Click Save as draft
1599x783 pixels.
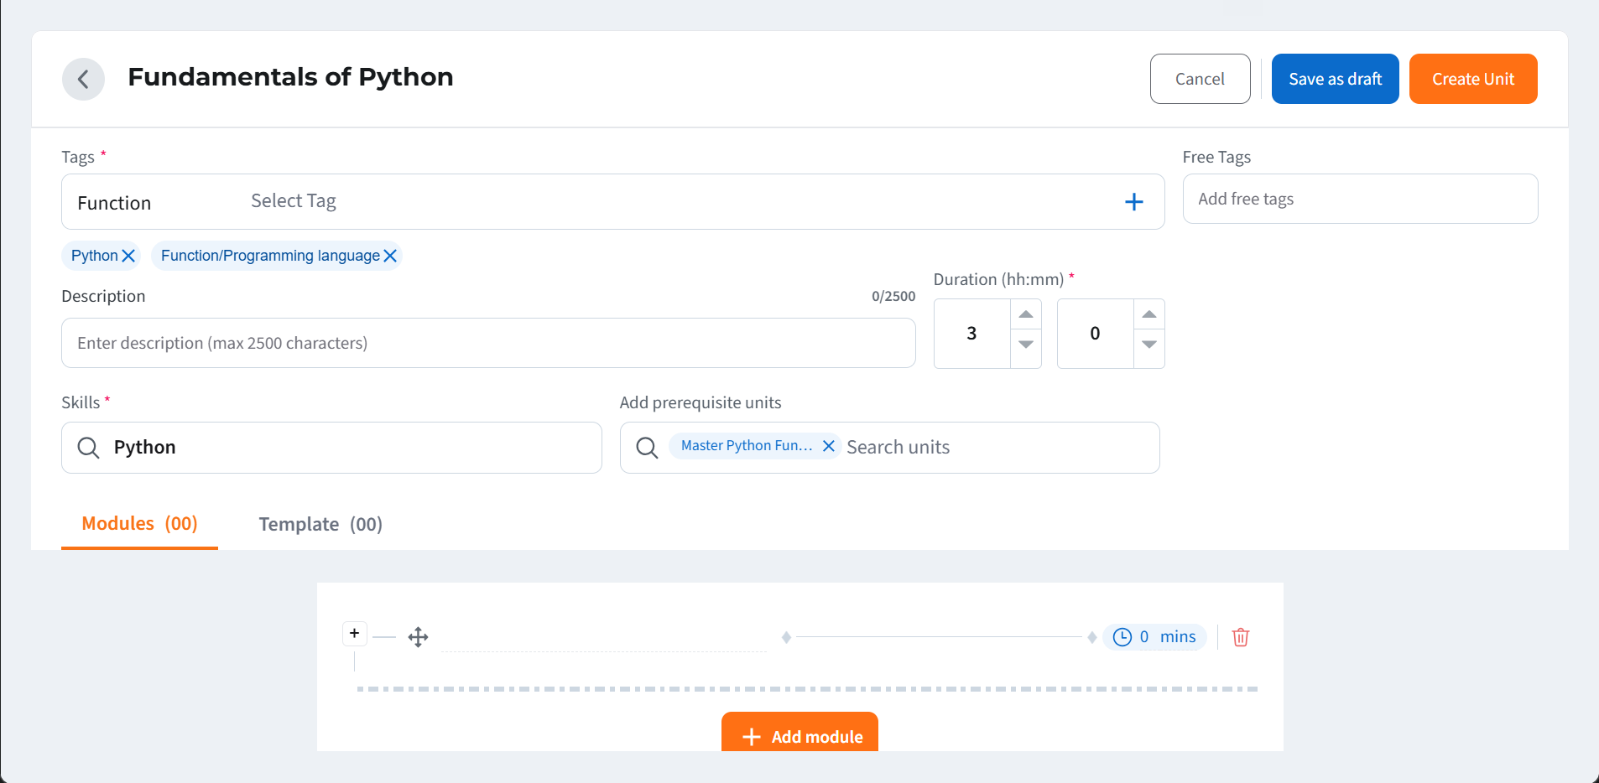pyautogui.click(x=1335, y=79)
